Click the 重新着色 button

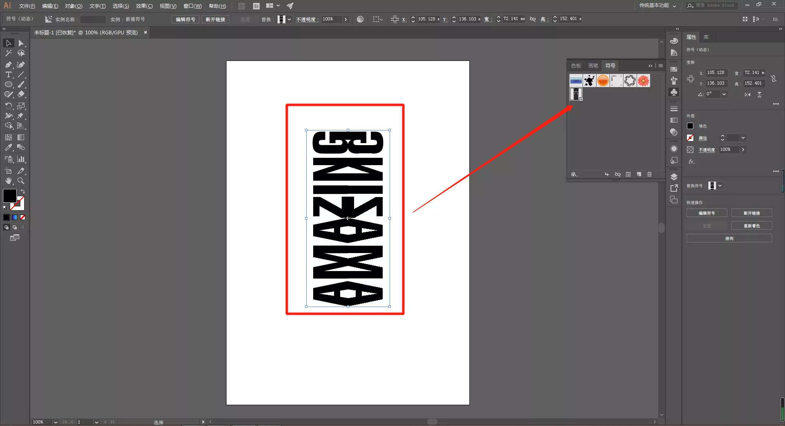point(751,226)
